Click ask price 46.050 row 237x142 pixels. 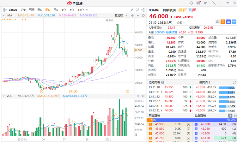tap(215, 129)
